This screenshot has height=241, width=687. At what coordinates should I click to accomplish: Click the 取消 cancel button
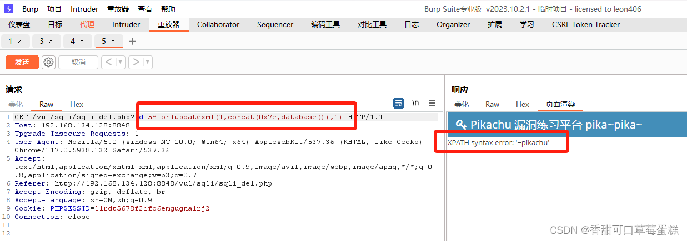tap(78, 62)
